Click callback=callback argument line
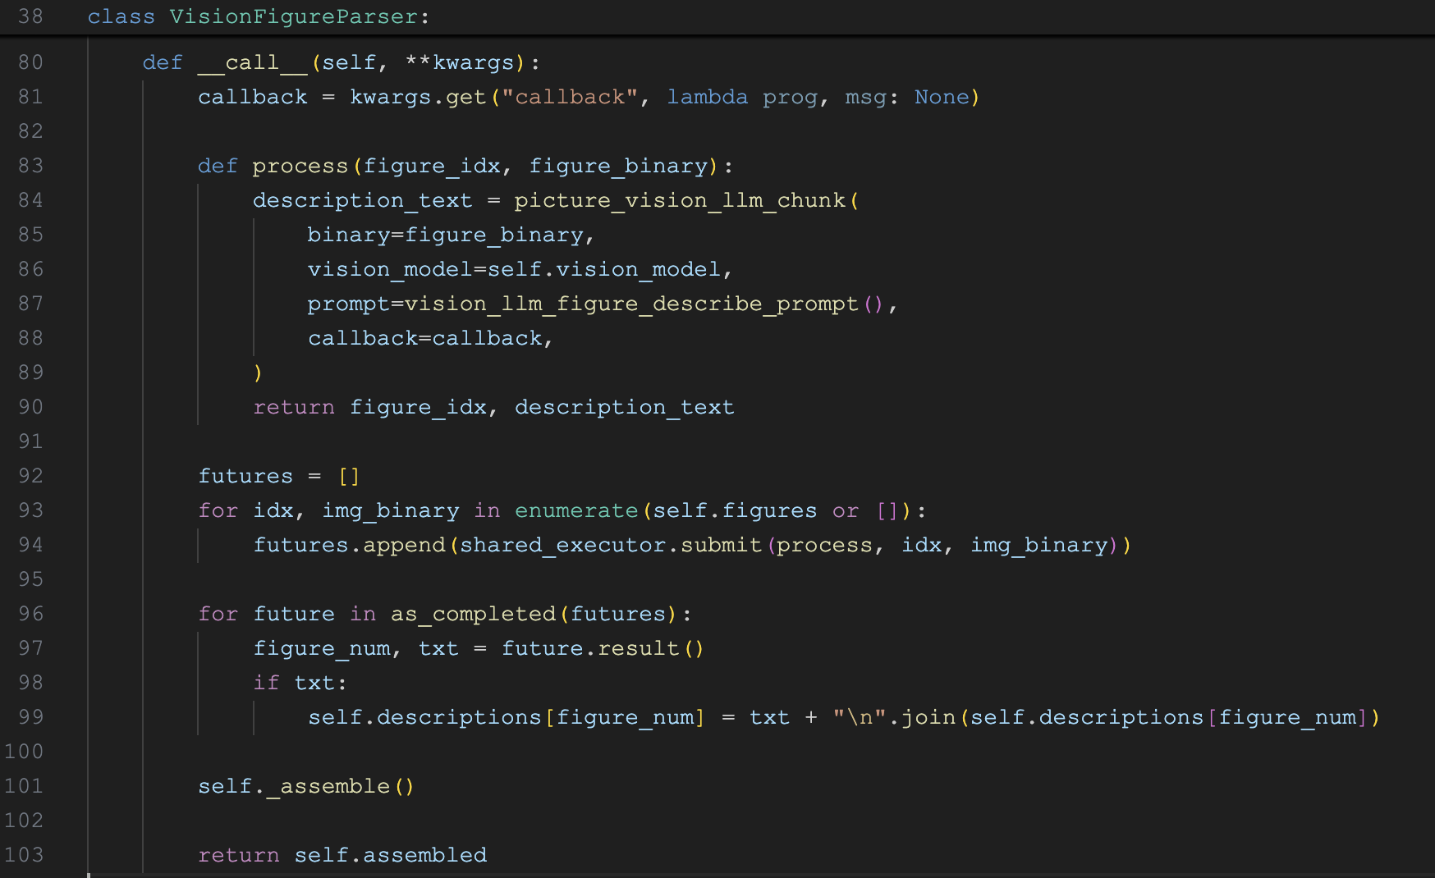The image size is (1435, 878). pos(431,338)
